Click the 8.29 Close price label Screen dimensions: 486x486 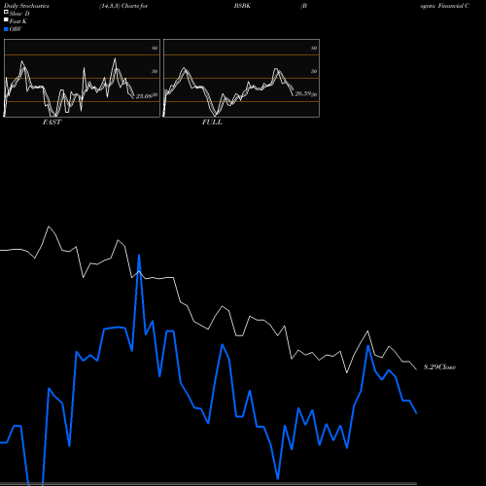click(439, 366)
